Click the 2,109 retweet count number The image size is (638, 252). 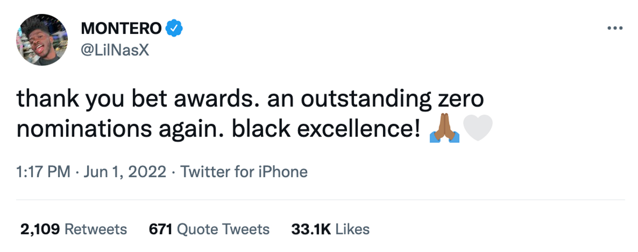[x=40, y=229]
